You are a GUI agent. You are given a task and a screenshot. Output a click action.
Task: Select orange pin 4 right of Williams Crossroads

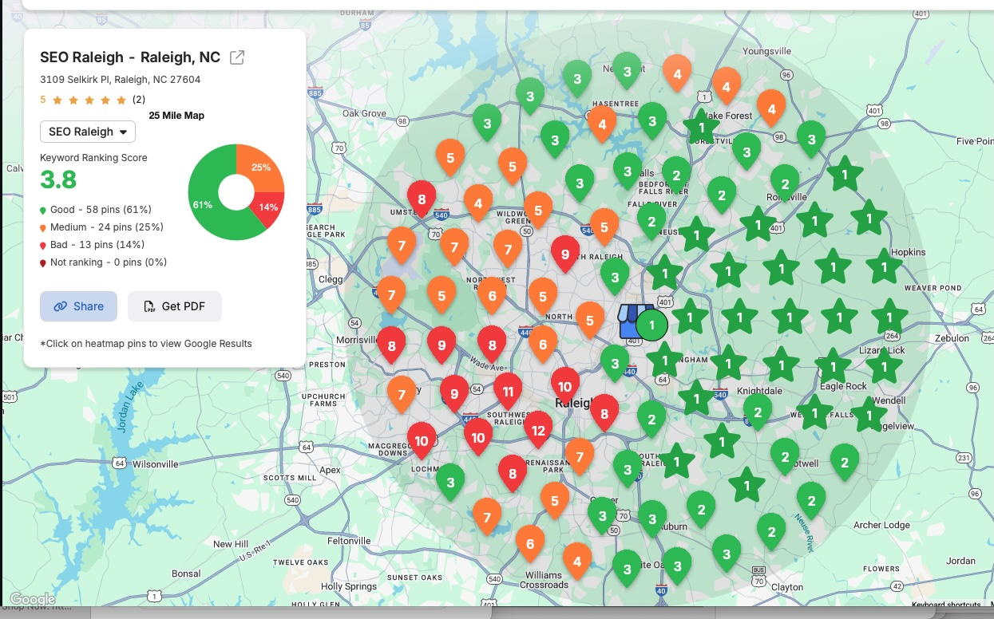click(x=577, y=562)
